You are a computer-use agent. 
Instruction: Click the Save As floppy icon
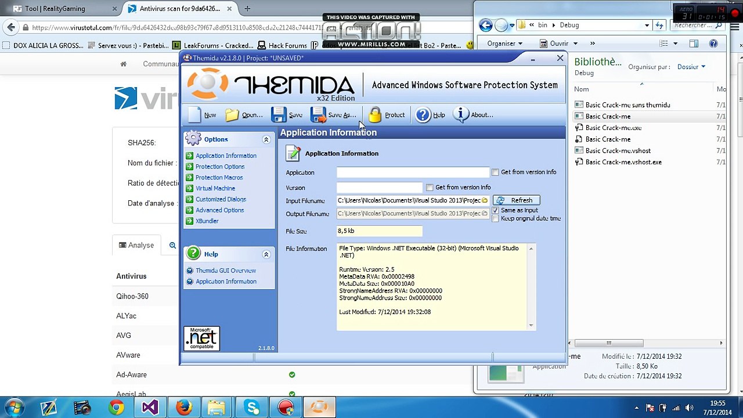318,115
